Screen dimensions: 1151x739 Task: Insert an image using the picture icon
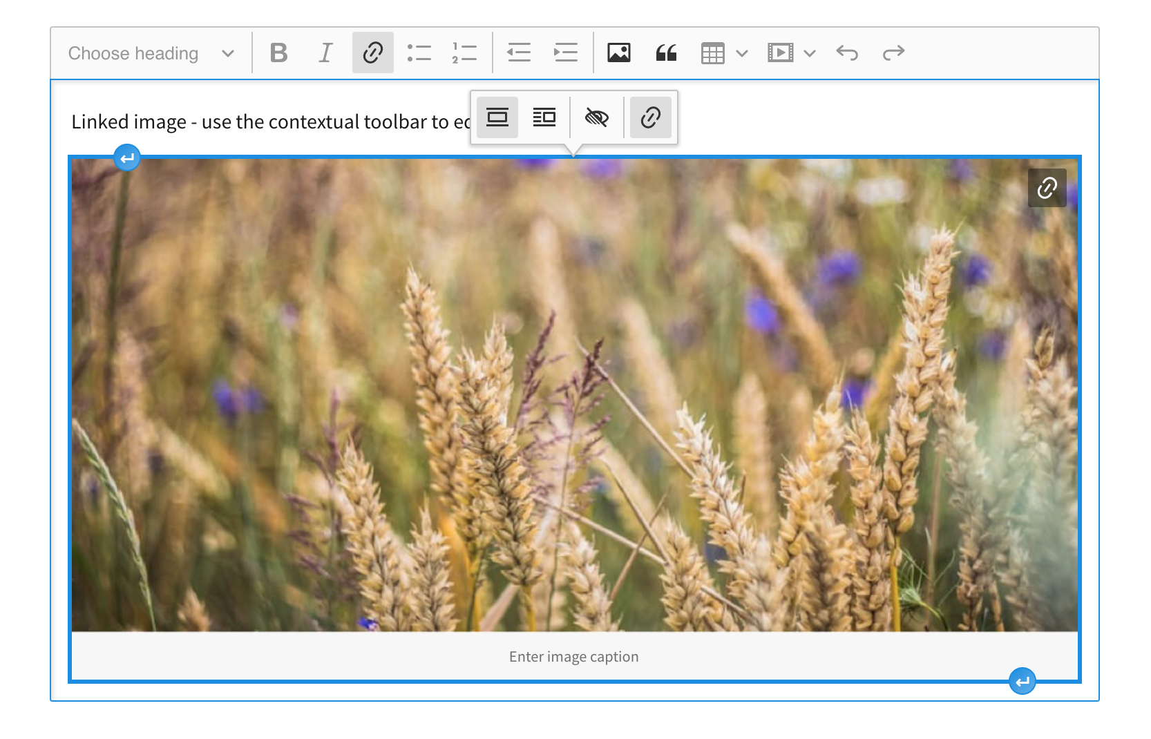619,52
